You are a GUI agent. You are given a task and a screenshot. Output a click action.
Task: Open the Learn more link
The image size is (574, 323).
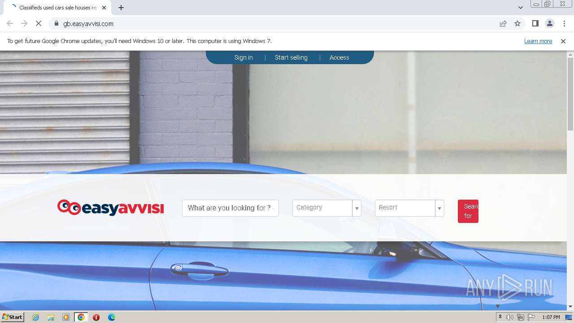coord(538,41)
